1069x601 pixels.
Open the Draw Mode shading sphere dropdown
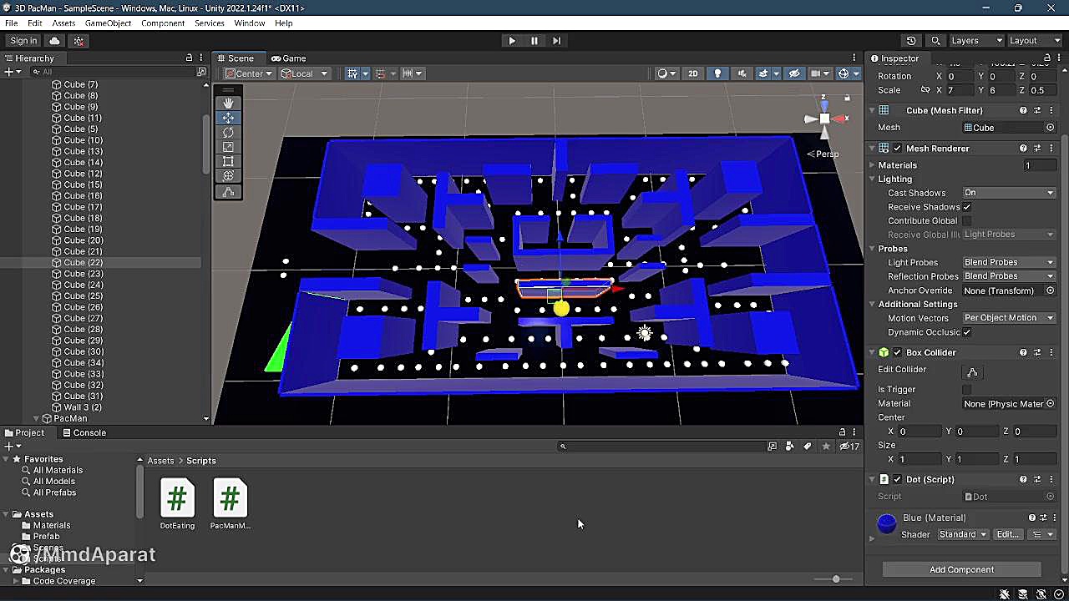point(666,73)
